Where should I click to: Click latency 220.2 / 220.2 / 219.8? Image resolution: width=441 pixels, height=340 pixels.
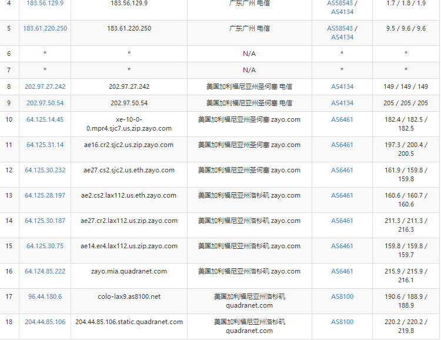pyautogui.click(x=406, y=326)
